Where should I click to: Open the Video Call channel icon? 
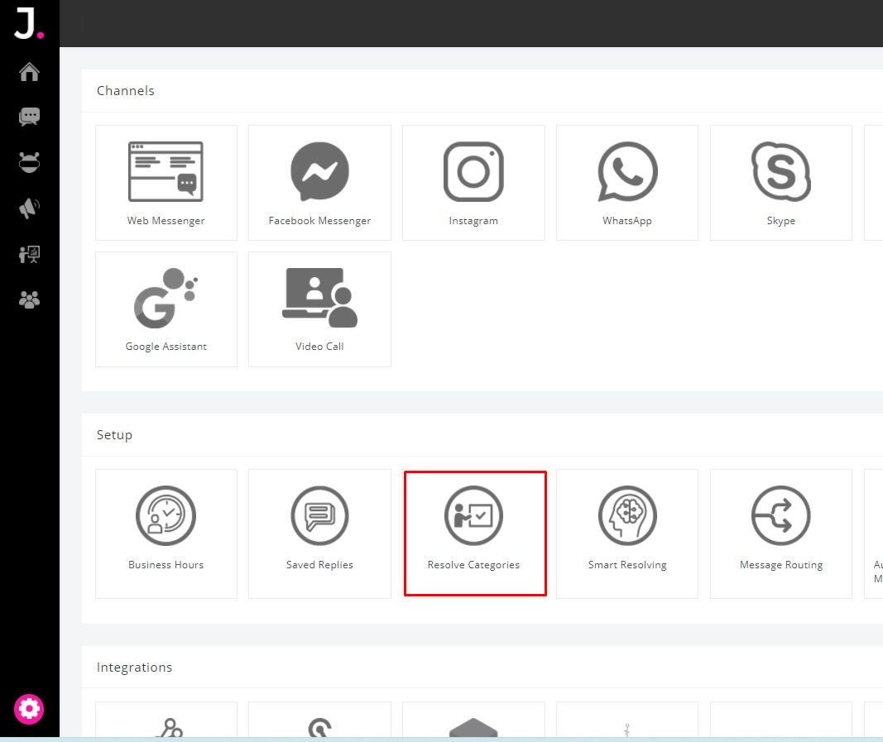[319, 298]
